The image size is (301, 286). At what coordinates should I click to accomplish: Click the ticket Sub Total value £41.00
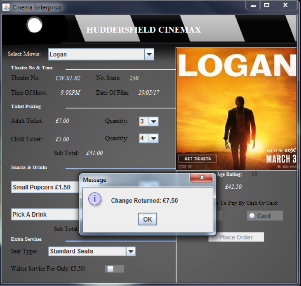click(x=94, y=153)
